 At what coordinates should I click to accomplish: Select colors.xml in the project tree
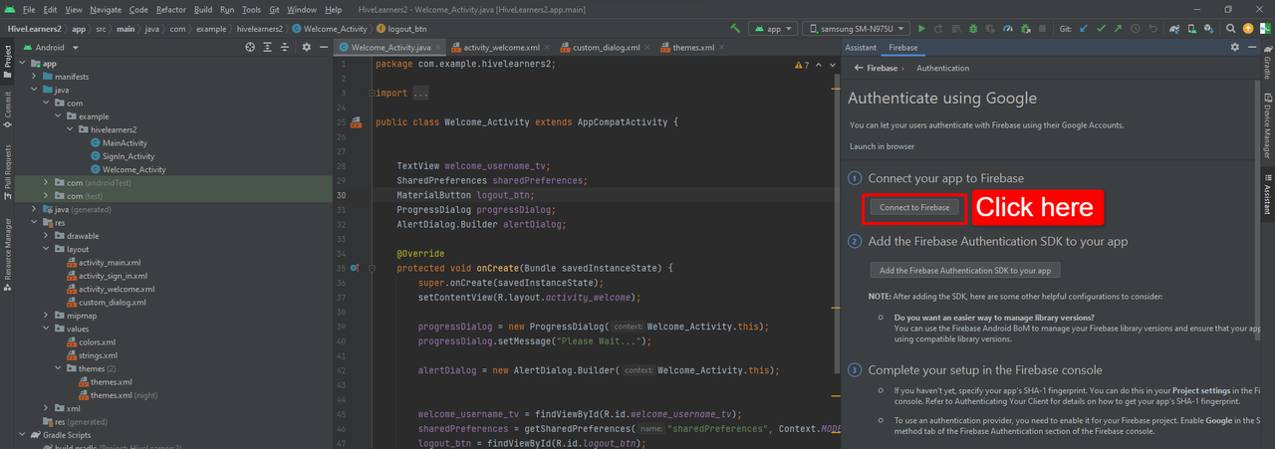[98, 342]
